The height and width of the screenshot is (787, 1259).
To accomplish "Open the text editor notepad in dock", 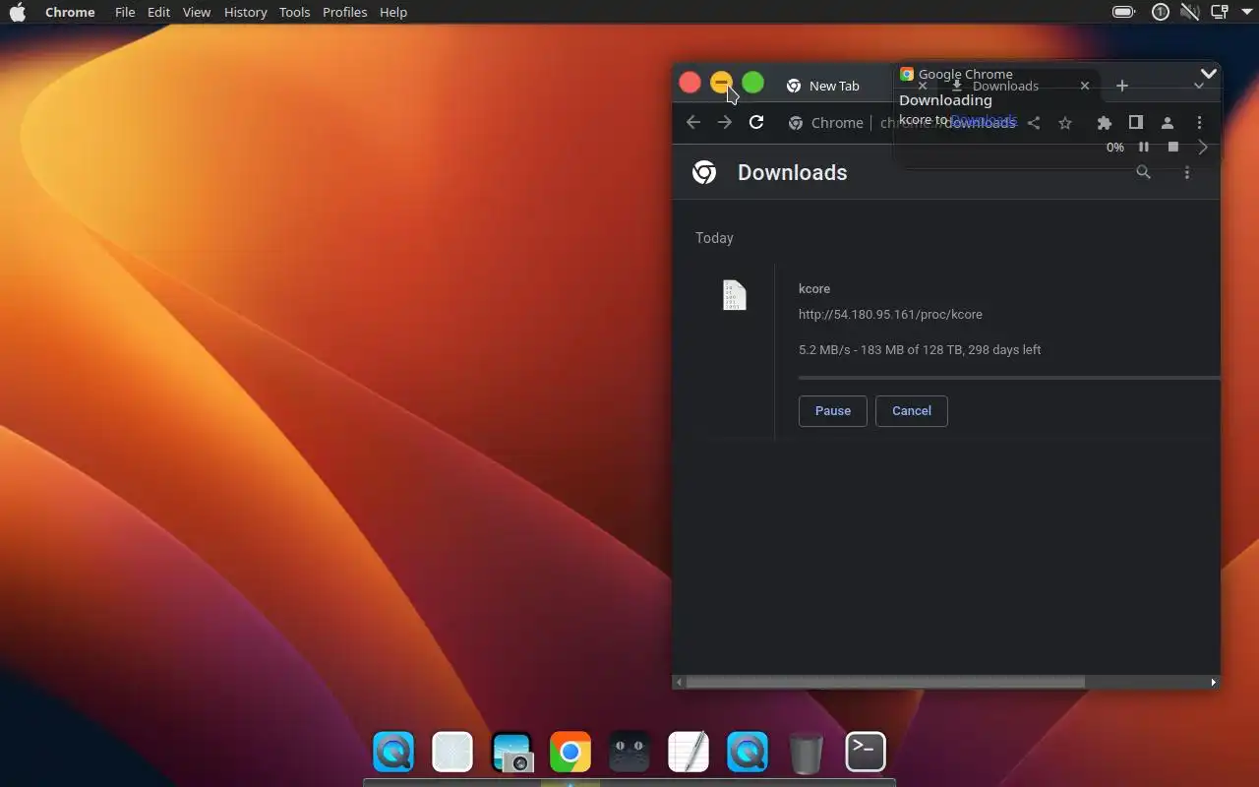I will click(x=689, y=753).
